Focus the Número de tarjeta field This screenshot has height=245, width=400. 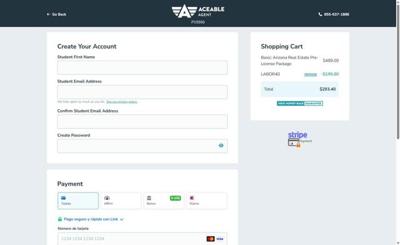[x=142, y=239]
